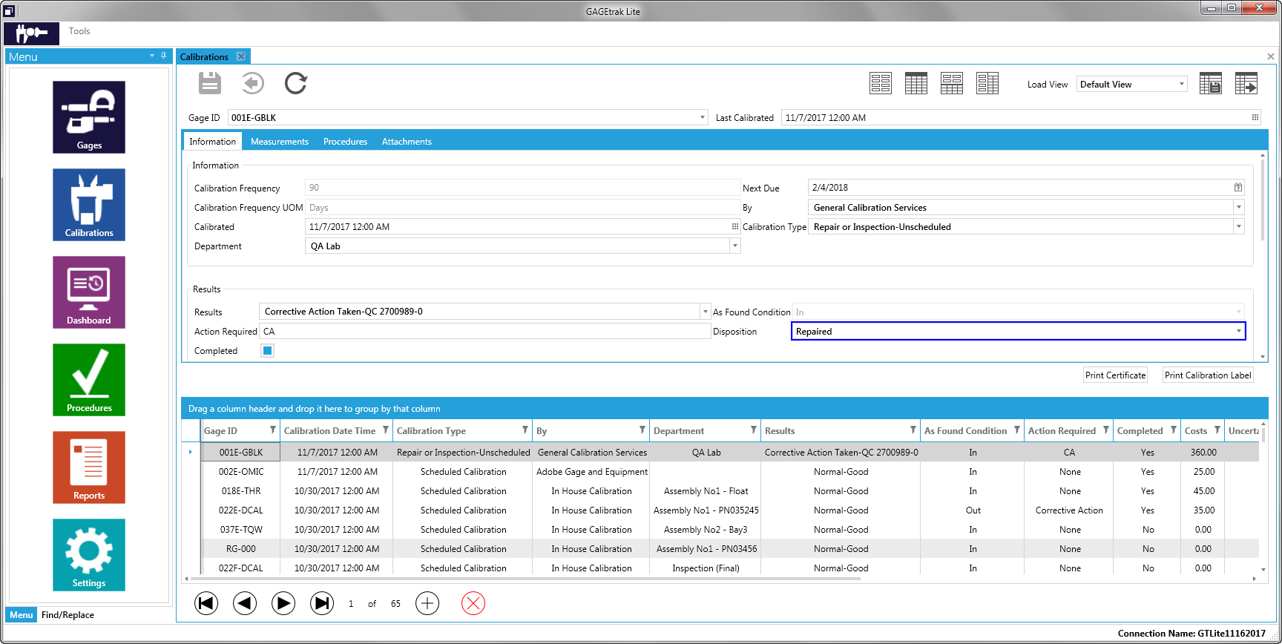The height and width of the screenshot is (644, 1282).
Task: Go to the previous record
Action: point(245,603)
